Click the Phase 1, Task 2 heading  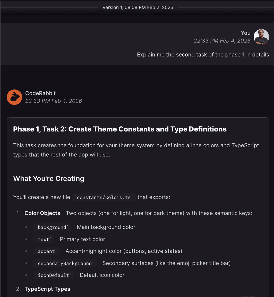tap(120, 129)
